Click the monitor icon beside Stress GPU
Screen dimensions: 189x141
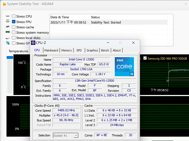point(8,43)
